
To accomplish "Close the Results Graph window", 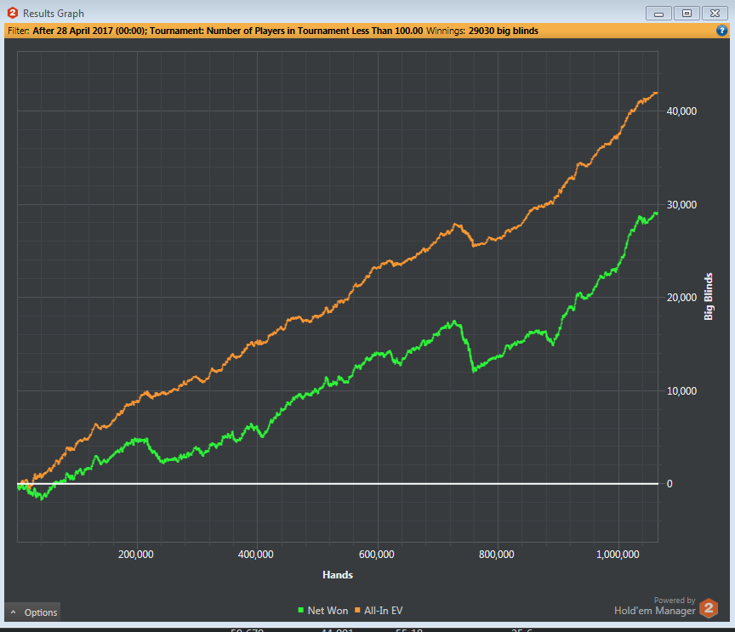I will pos(715,13).
